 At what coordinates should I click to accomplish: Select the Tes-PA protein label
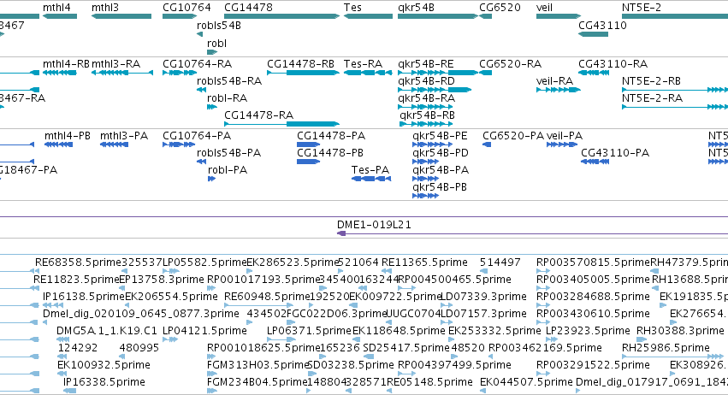370,170
